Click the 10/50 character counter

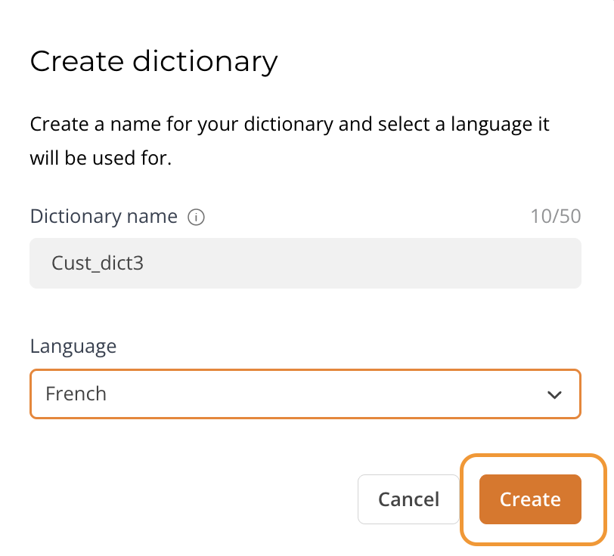[x=556, y=216]
